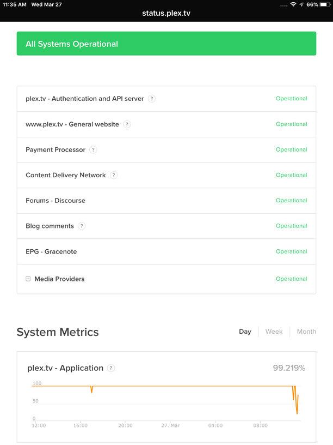Switch System Metrics to Month view
The height and width of the screenshot is (445, 333).
(306, 332)
